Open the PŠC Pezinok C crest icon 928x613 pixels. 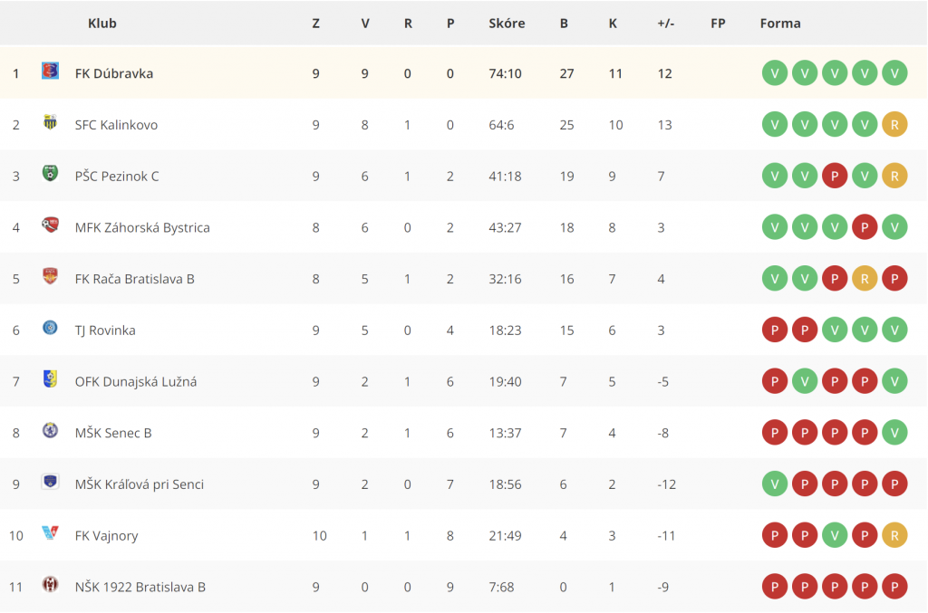51,173
